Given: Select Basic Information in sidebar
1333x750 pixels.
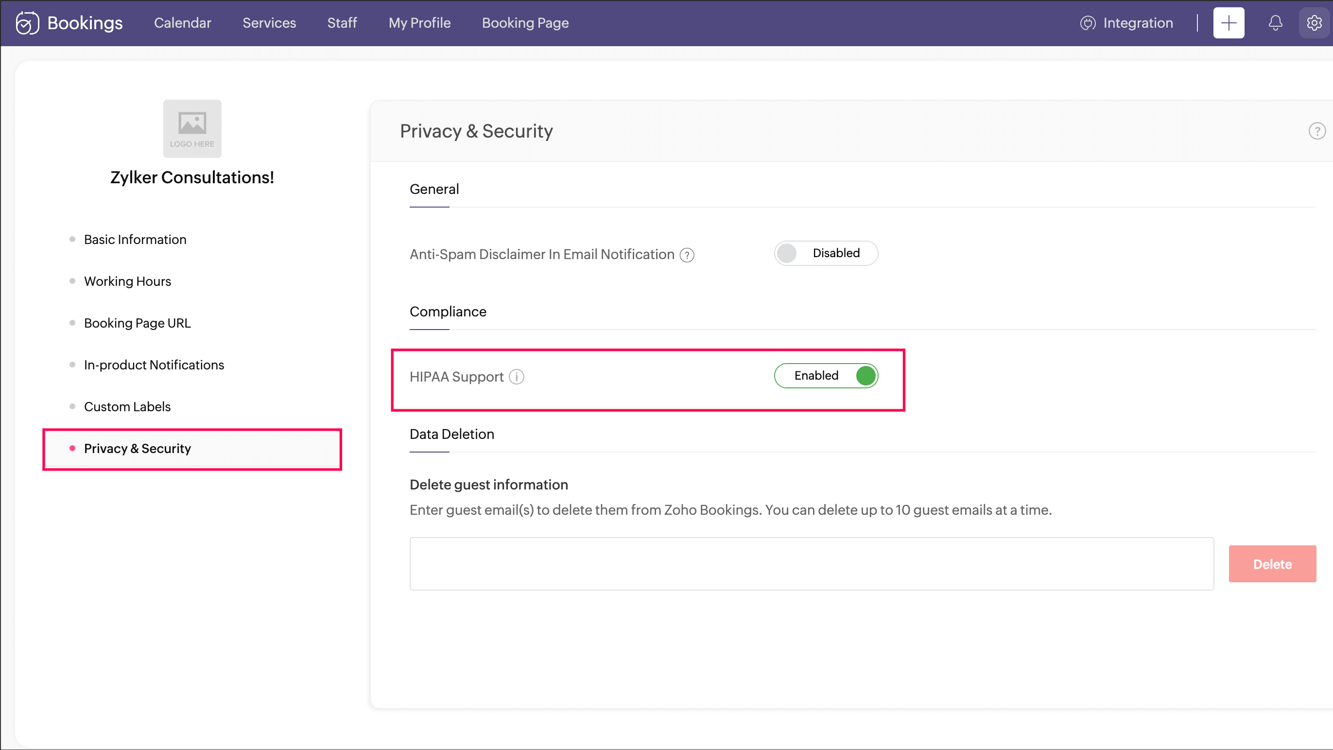Looking at the screenshot, I should pyautogui.click(x=135, y=240).
